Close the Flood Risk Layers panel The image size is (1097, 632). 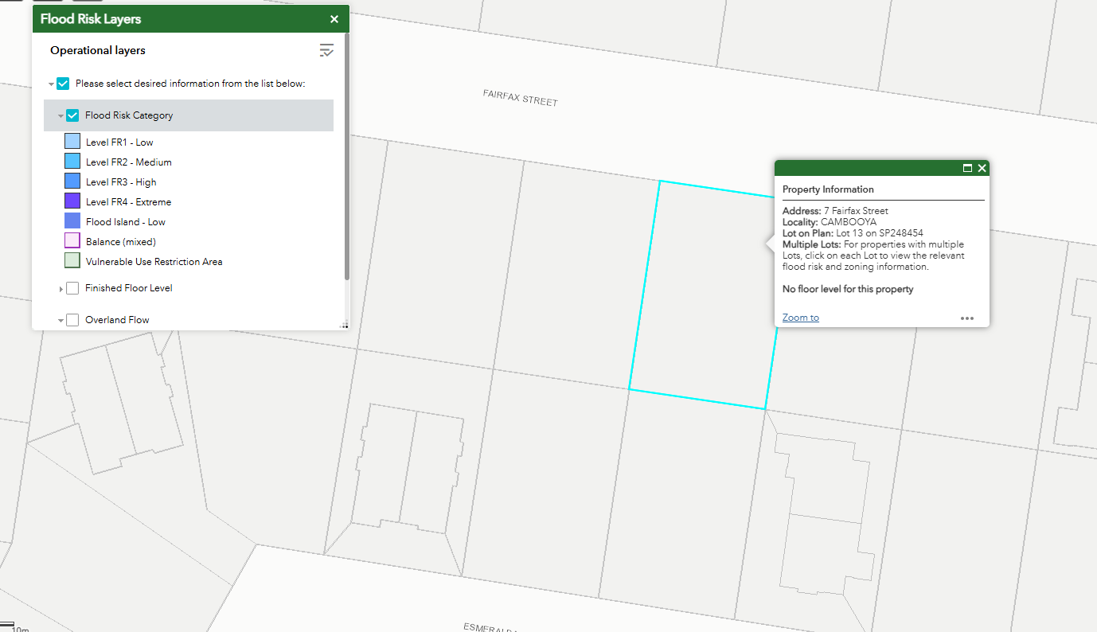coord(334,19)
